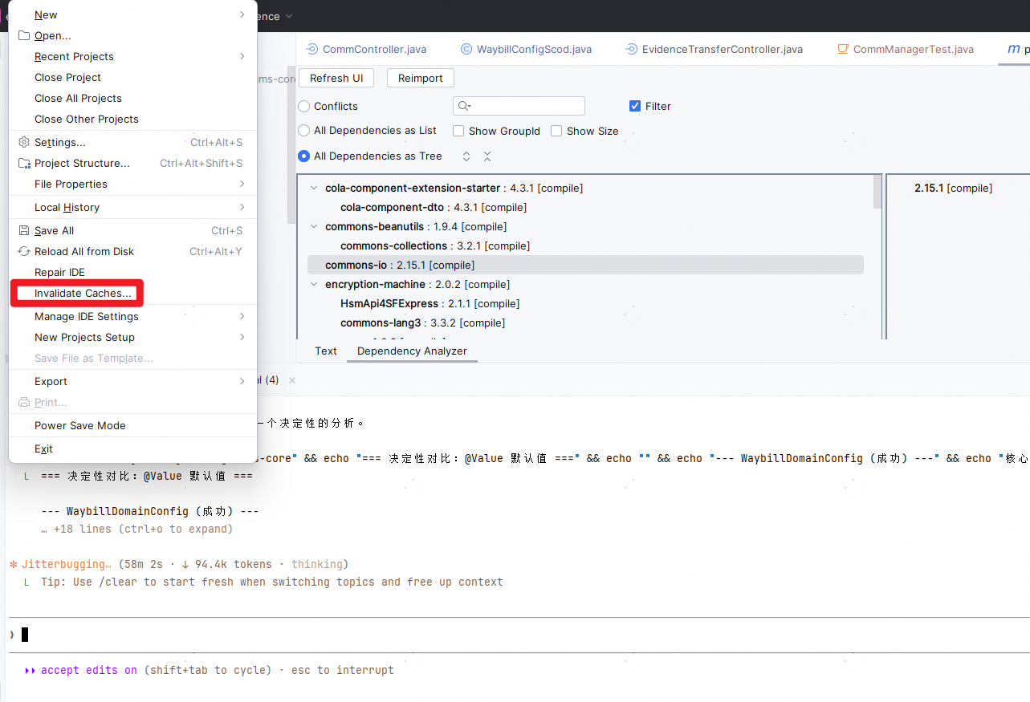
Task: Click the Expand All arrows icon
Action: click(466, 156)
